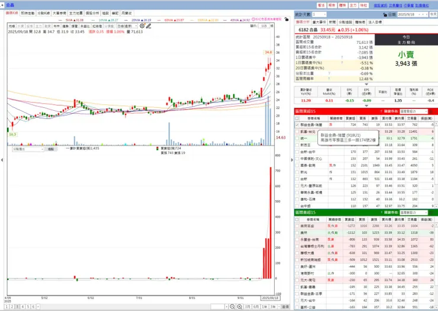Click 主力 button in top bar
This screenshot has width=438, height=311.
(x=353, y=5)
